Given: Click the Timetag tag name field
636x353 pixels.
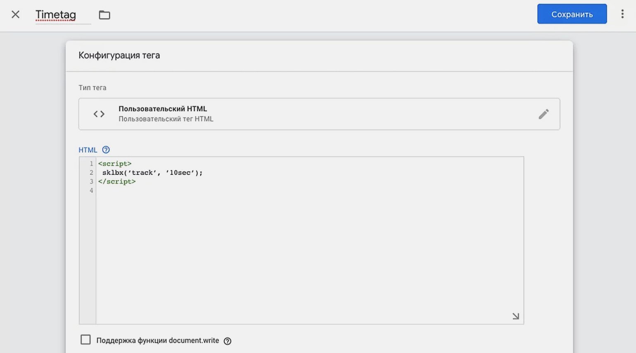Looking at the screenshot, I should click(x=56, y=15).
